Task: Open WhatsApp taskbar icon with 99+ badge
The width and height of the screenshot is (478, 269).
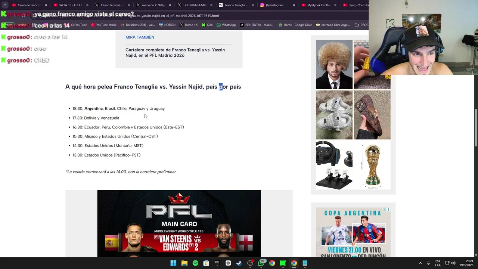Action: 261,263
